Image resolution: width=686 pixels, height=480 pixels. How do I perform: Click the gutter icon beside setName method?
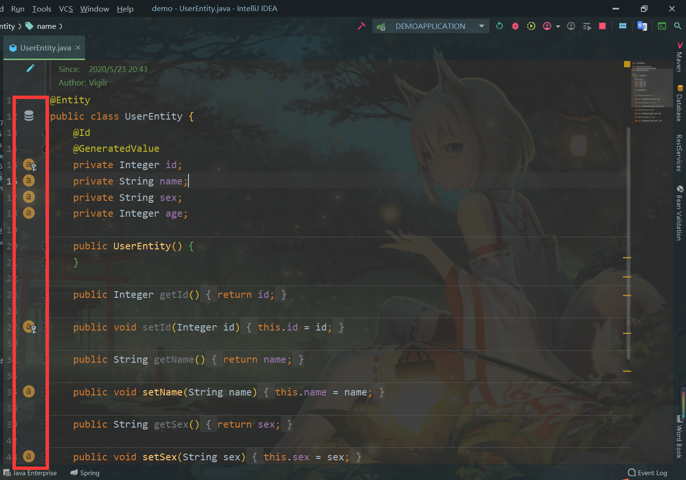pos(29,392)
